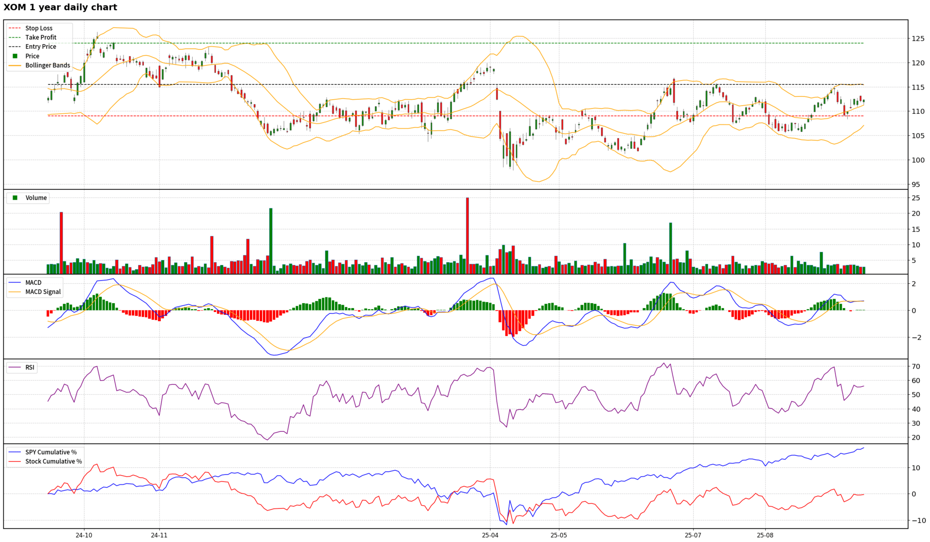Viewport: 930px width, 542px height.
Task: Click the MACD legend label
Action: point(33,282)
